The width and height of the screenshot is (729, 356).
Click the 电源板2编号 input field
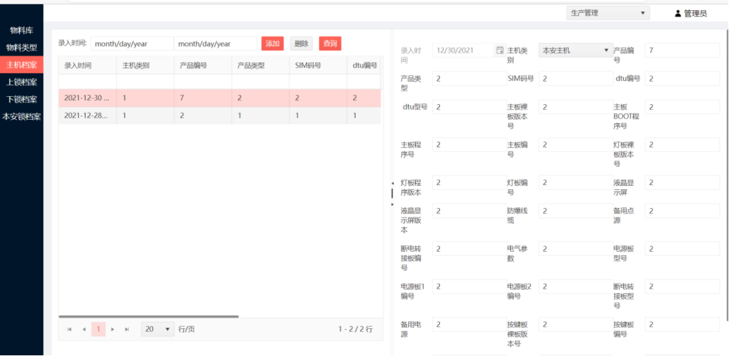coord(575,287)
